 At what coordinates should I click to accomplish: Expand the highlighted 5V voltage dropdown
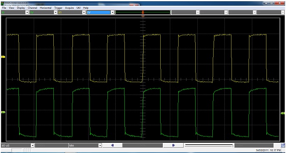point(112,12)
